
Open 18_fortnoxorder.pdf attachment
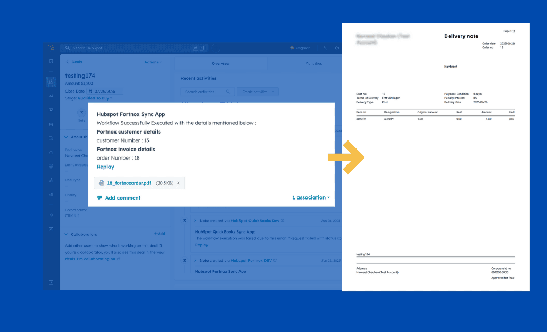coord(129,183)
